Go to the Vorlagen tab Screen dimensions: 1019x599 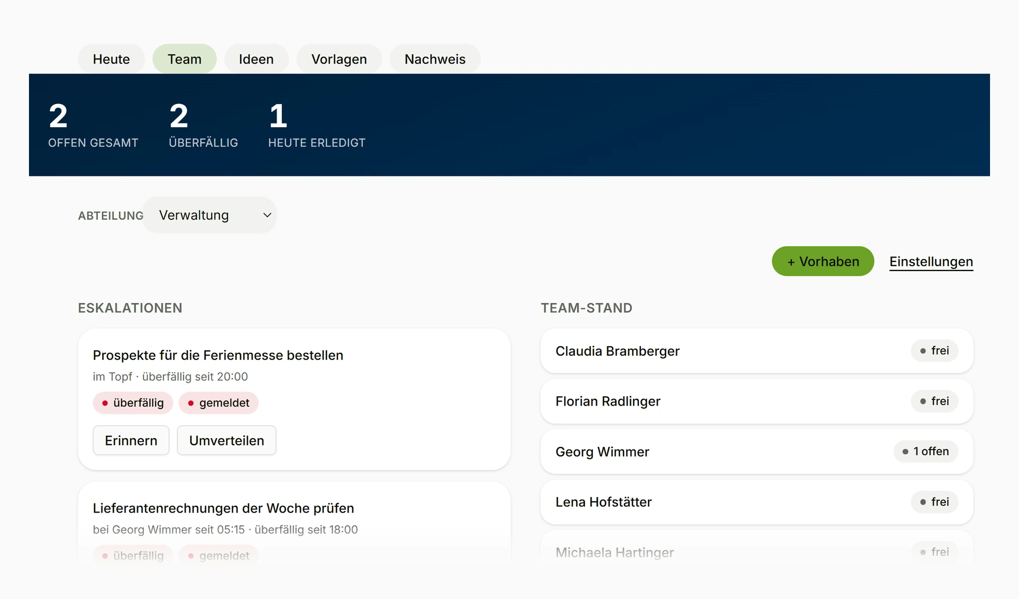339,59
